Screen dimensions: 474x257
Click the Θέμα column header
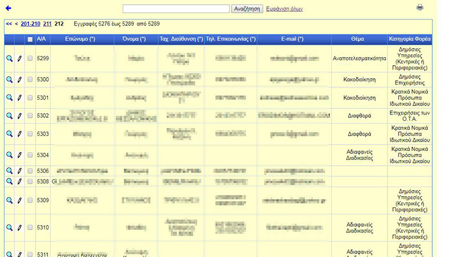[357, 40]
